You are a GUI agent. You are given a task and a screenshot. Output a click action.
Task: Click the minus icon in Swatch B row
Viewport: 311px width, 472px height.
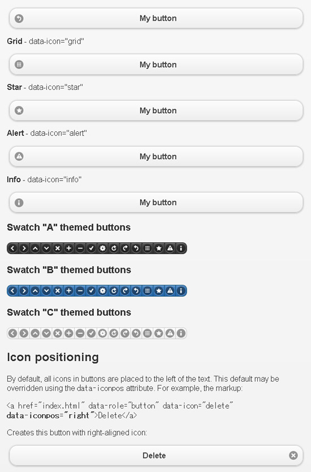[80, 291]
